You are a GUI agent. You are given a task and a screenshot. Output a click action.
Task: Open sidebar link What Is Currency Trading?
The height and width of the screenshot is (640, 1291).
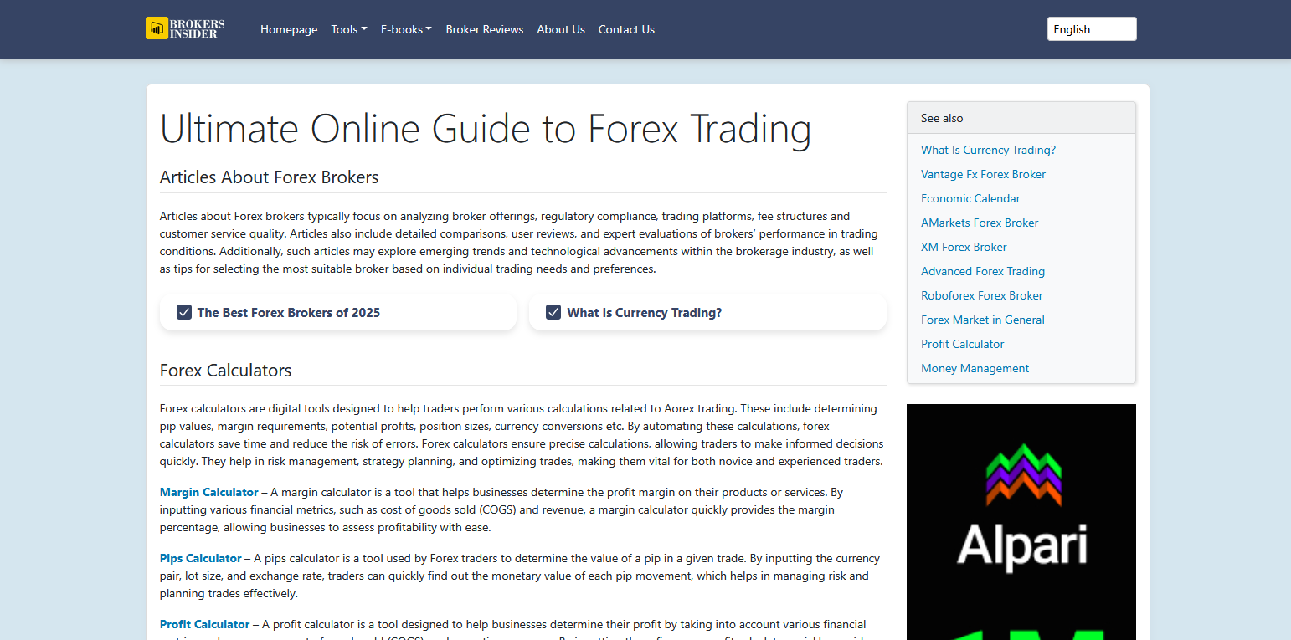pyautogui.click(x=988, y=150)
